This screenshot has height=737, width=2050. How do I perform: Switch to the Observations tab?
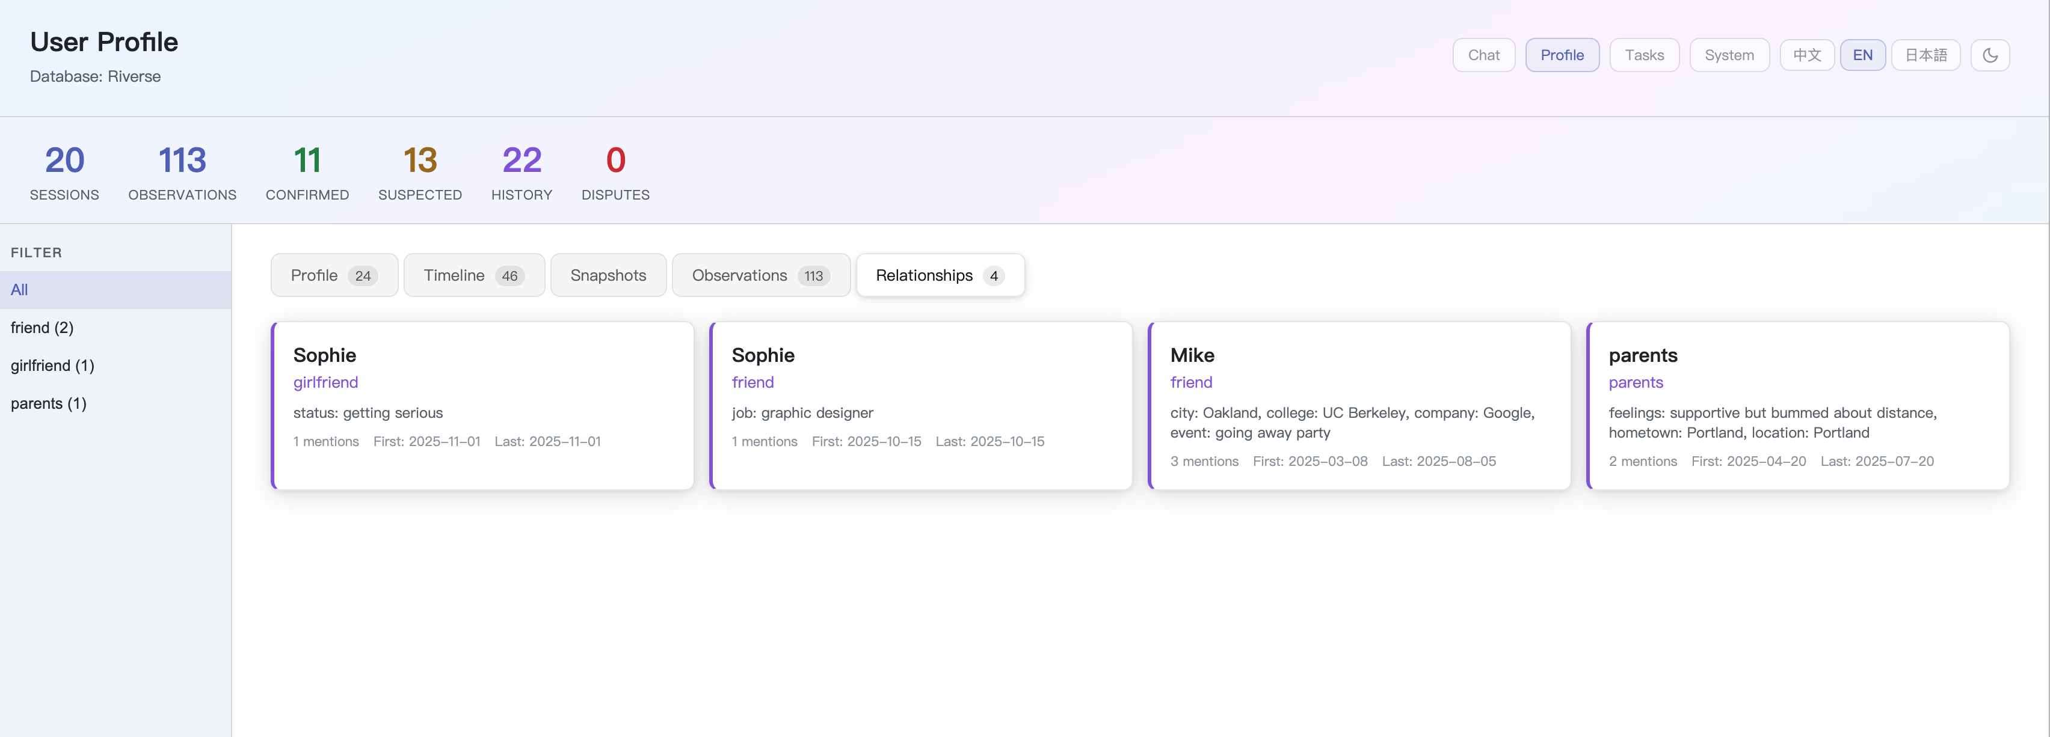(760, 275)
